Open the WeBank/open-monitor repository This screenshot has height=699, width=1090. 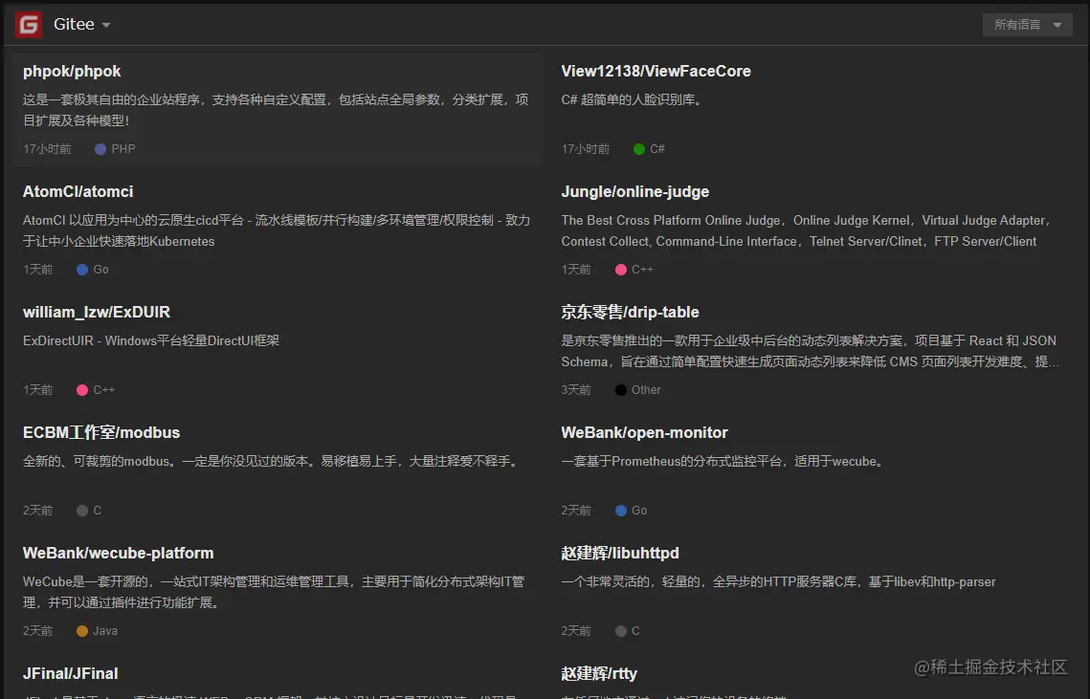(644, 432)
